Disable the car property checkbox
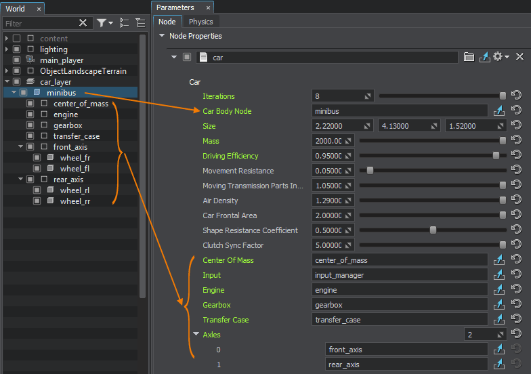531x374 pixels. [187, 58]
